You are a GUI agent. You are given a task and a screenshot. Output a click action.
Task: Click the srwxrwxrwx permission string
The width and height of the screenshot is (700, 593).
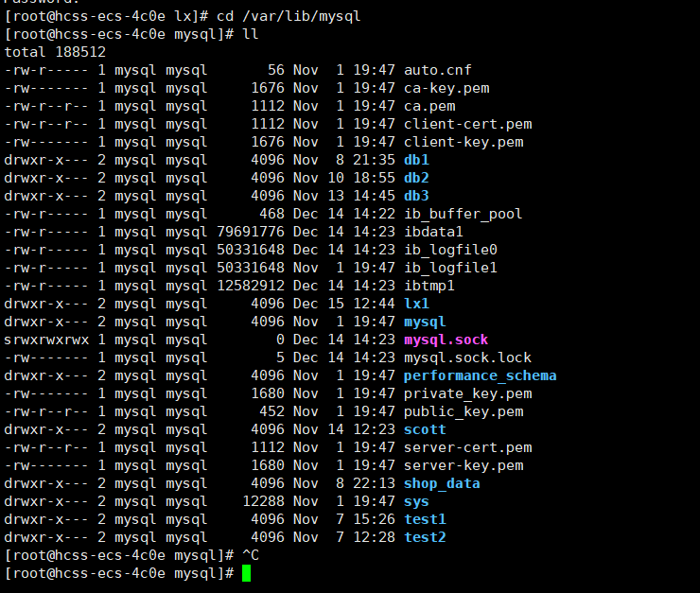[x=46, y=340]
